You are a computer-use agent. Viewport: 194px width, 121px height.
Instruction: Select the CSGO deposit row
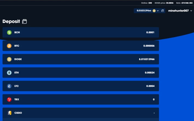tap(81, 113)
